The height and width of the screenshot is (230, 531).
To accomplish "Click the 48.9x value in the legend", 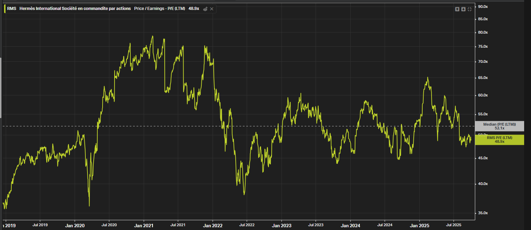I will coord(193,9).
